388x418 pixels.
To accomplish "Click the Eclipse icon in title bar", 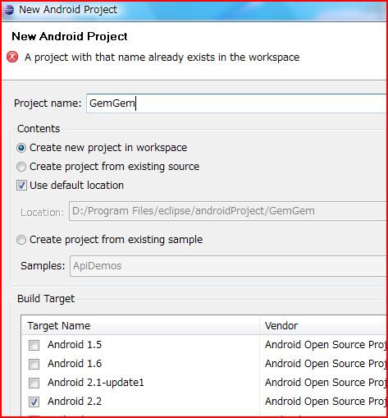I will (x=8, y=10).
